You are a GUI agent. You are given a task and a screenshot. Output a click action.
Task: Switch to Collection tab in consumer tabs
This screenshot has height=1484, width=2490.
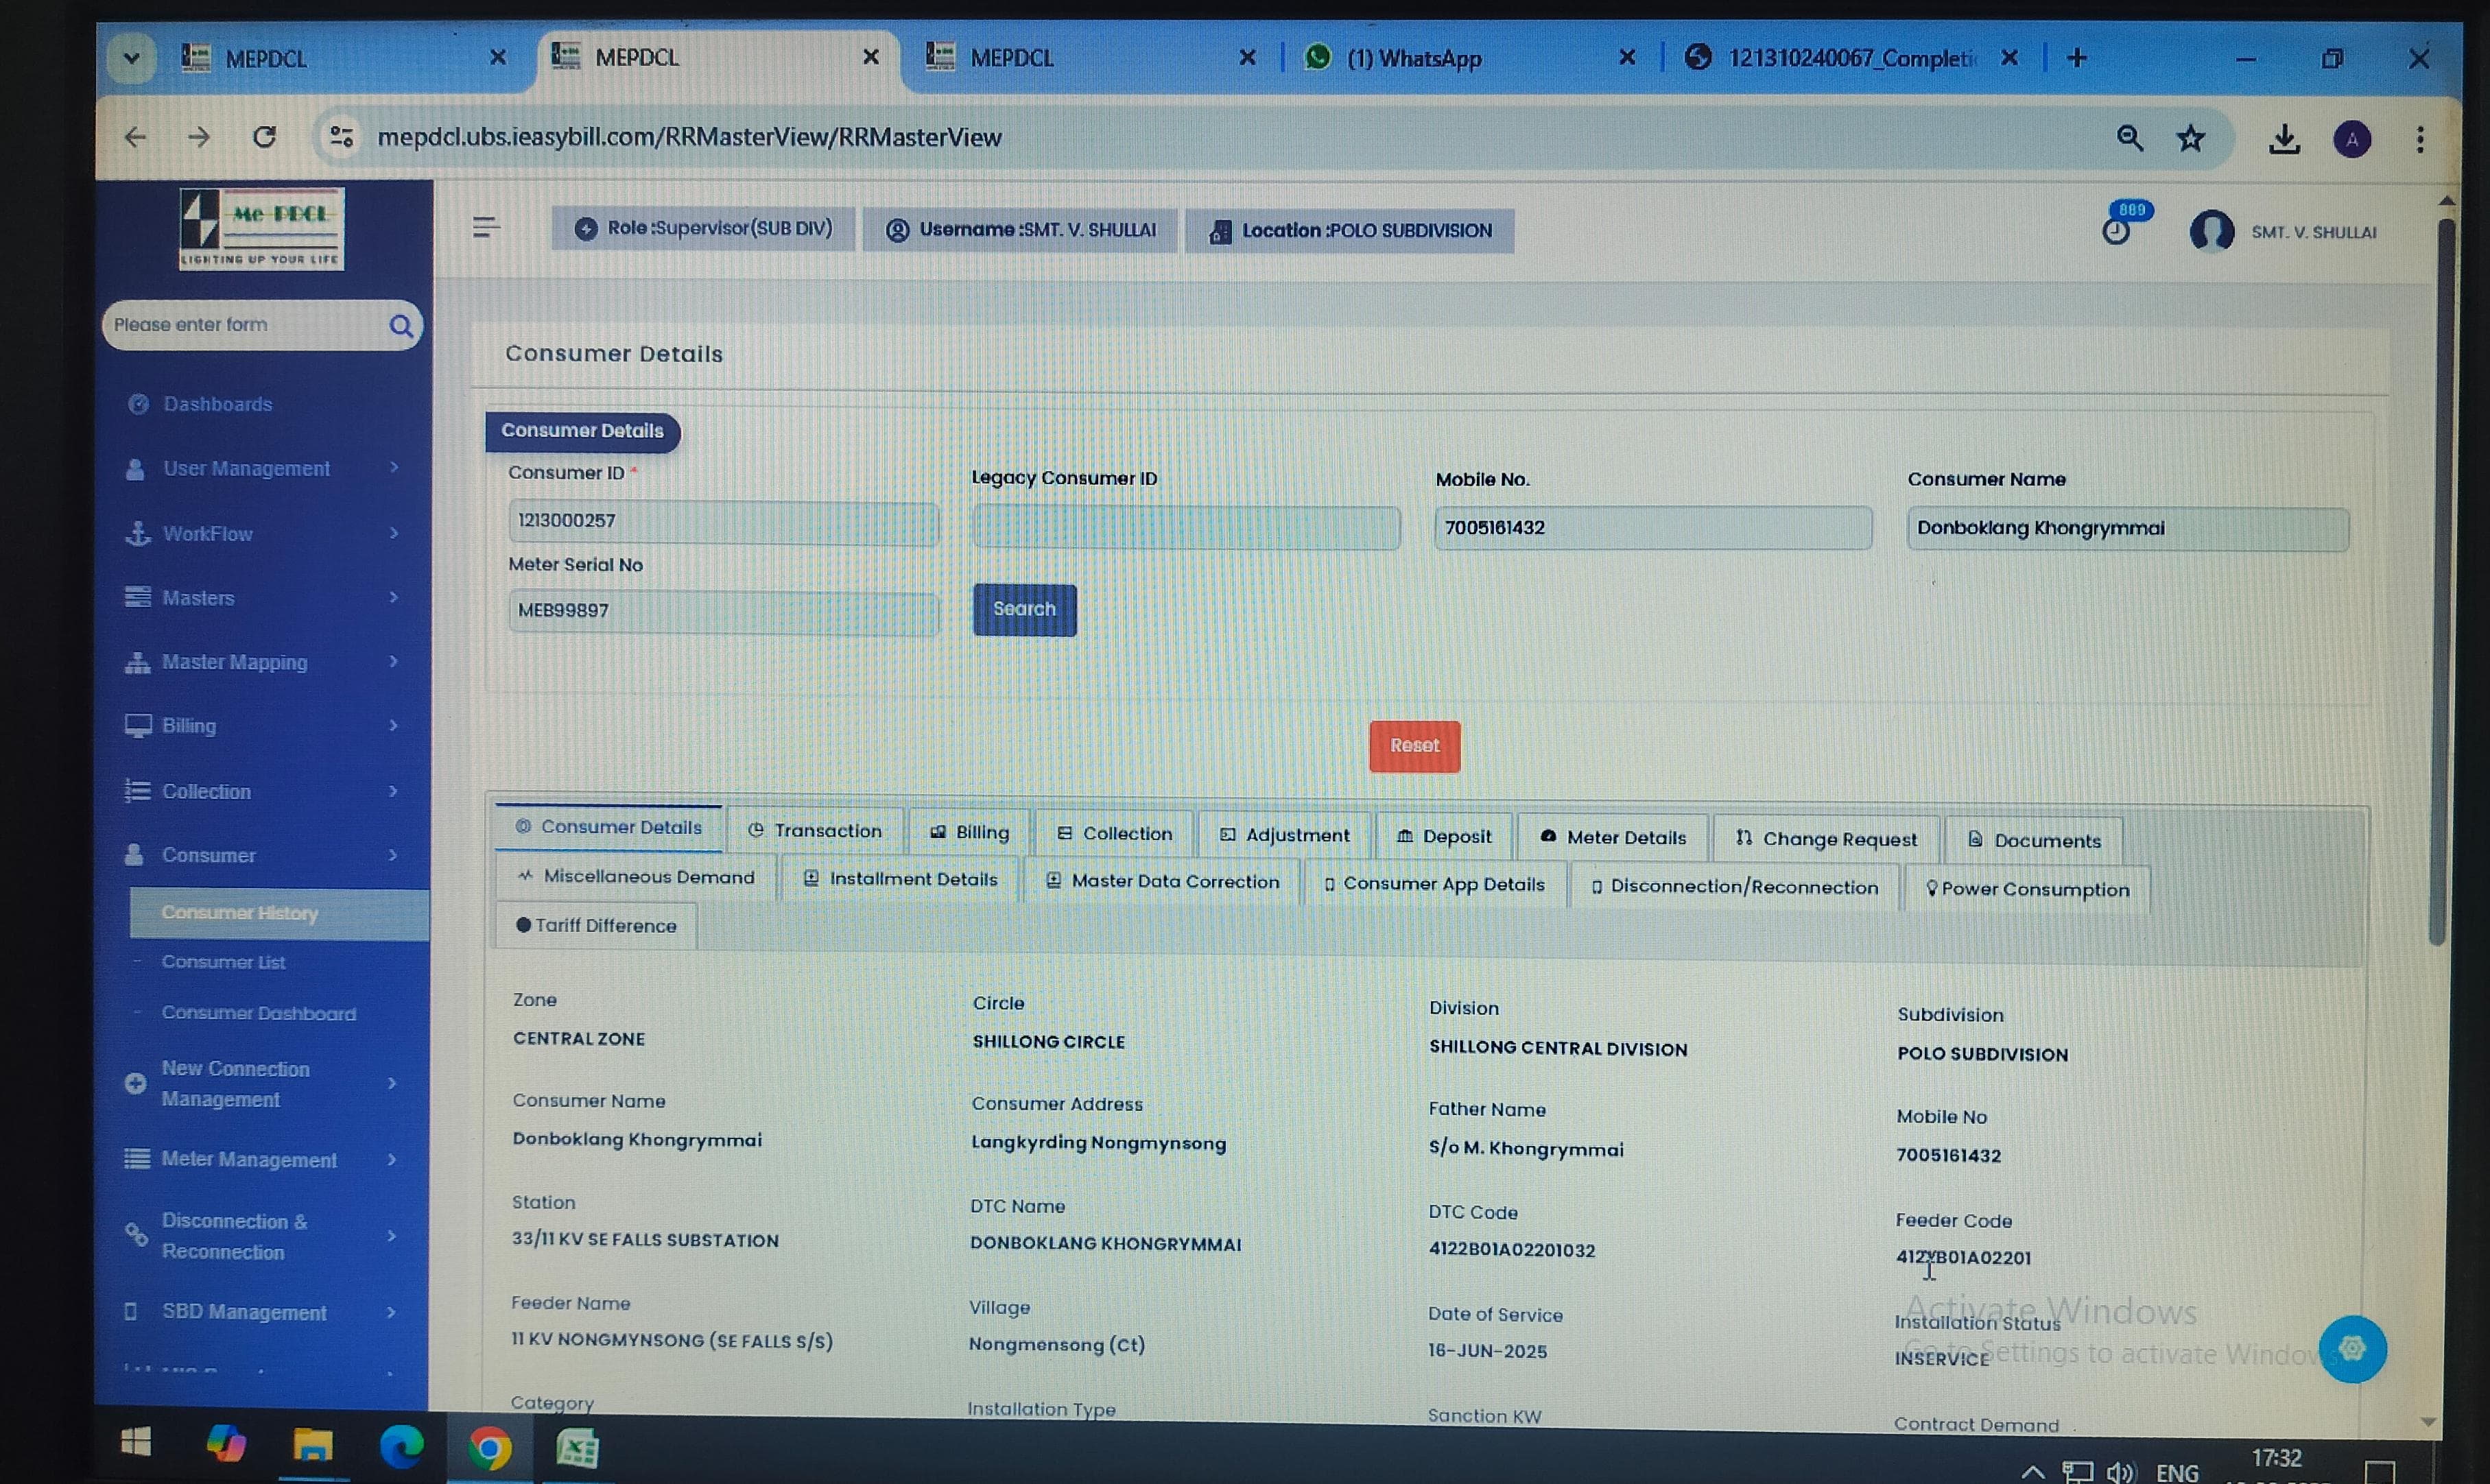coord(1114,833)
